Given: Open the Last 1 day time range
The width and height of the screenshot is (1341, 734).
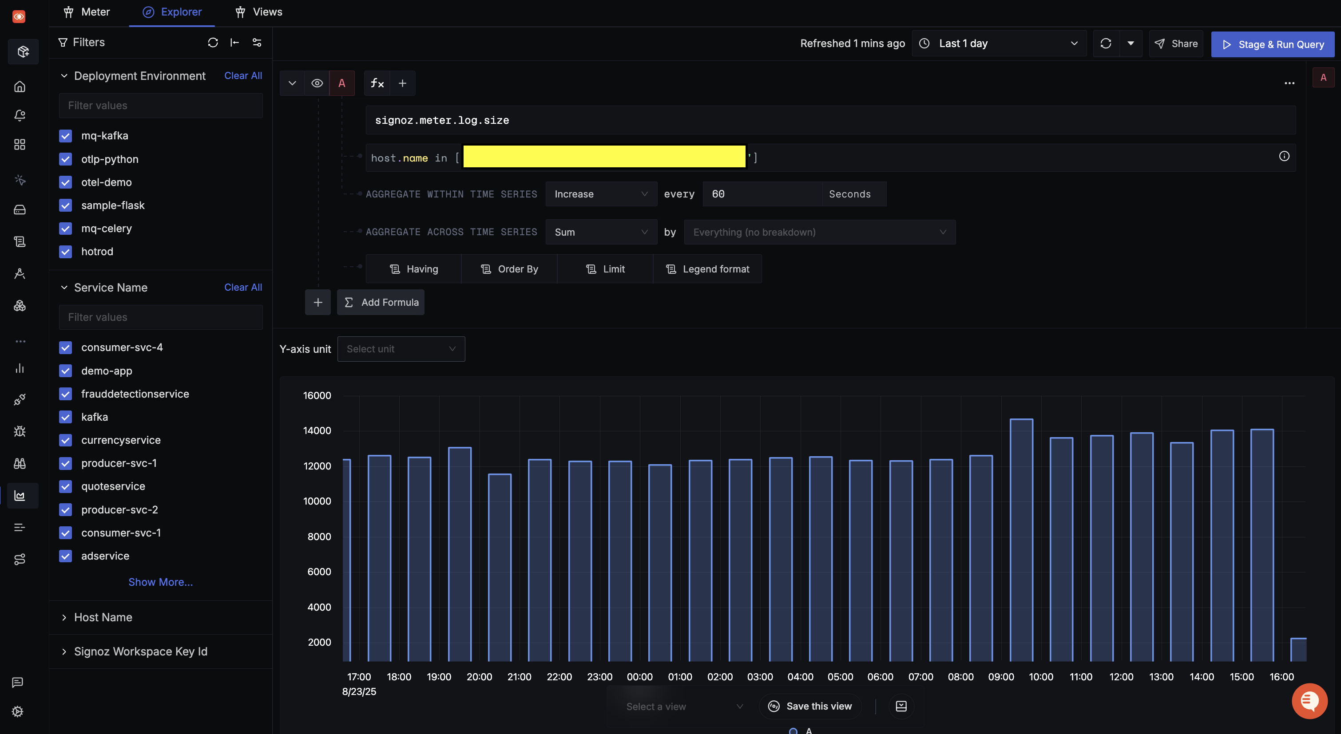Looking at the screenshot, I should pos(999,43).
